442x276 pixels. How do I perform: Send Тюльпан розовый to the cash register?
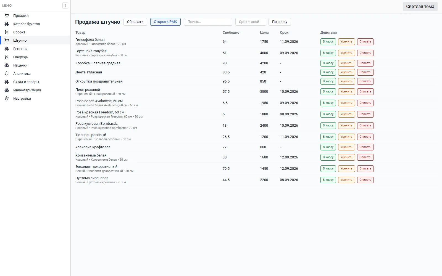[328, 137]
